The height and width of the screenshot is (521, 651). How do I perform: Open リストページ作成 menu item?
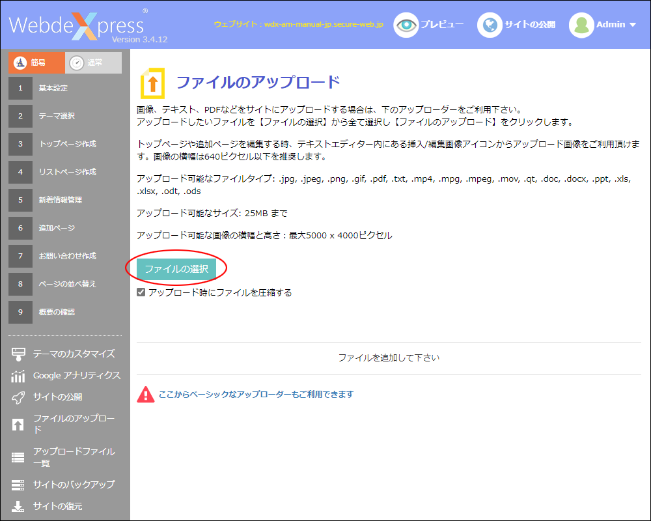pyautogui.click(x=68, y=172)
